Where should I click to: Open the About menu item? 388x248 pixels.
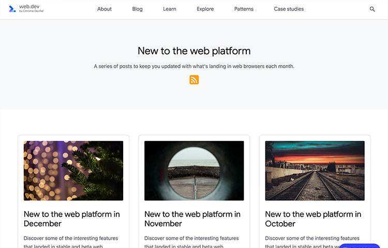[x=105, y=9]
